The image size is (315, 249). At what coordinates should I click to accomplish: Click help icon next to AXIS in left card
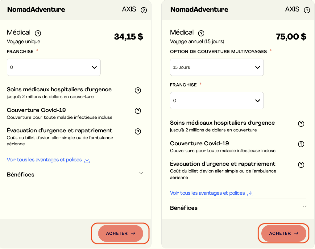tap(144, 10)
